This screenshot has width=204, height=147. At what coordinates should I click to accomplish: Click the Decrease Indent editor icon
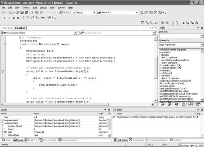tap(162, 23)
